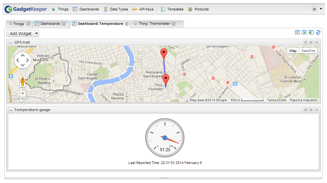This screenshot has width=327, height=183.
Task: Pan the map down
Action: pyautogui.click(x=23, y=65)
